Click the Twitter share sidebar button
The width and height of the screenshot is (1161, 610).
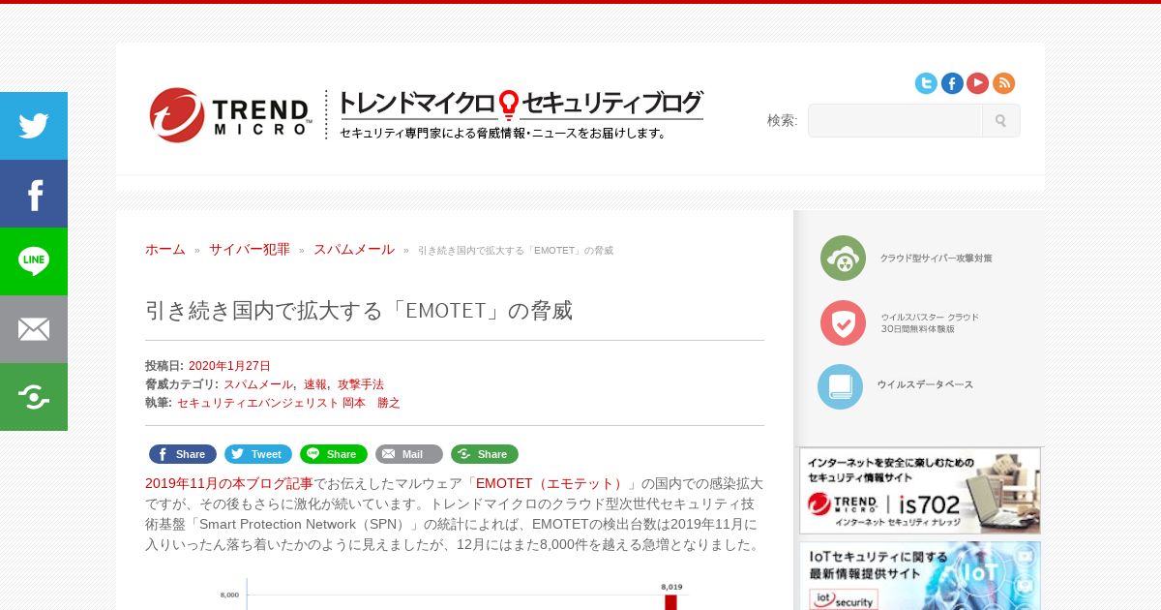point(34,126)
